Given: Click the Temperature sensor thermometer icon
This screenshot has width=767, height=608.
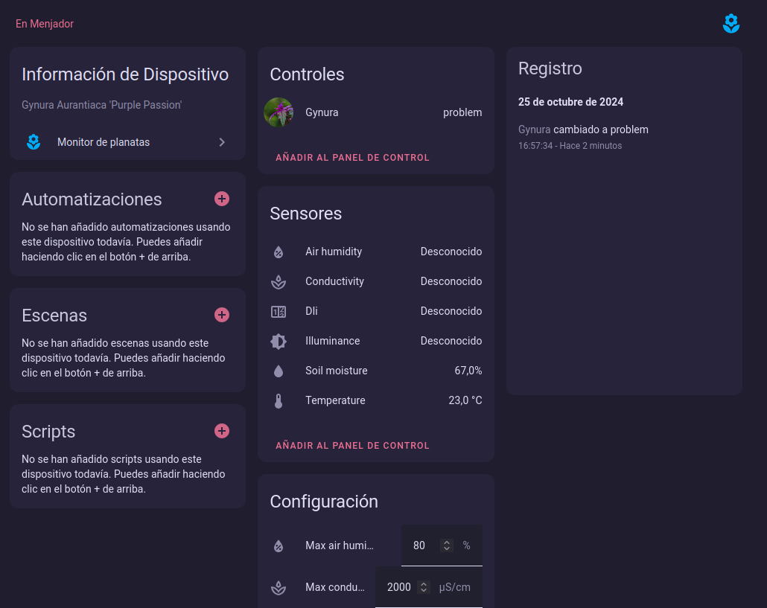Looking at the screenshot, I should 279,401.
